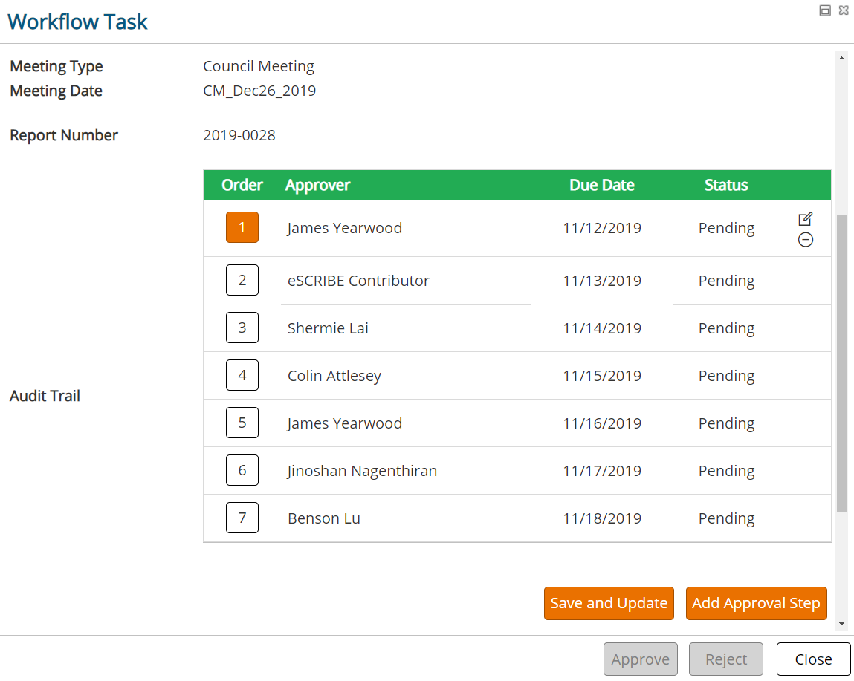The width and height of the screenshot is (854, 681).
Task: Close the dialog with the top-right X icon
Action: (x=844, y=10)
